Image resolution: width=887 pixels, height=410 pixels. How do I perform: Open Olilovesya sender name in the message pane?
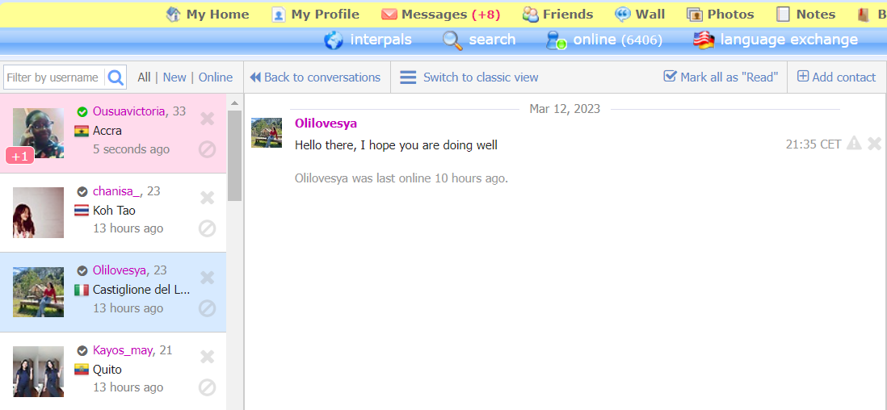click(326, 123)
